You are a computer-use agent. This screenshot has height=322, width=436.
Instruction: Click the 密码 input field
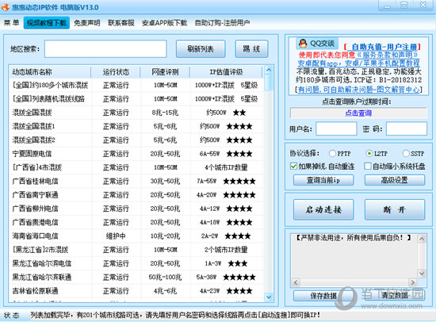[407, 128]
